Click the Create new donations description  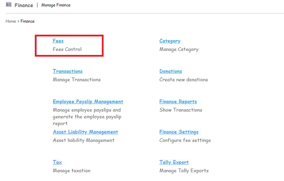click(183, 80)
